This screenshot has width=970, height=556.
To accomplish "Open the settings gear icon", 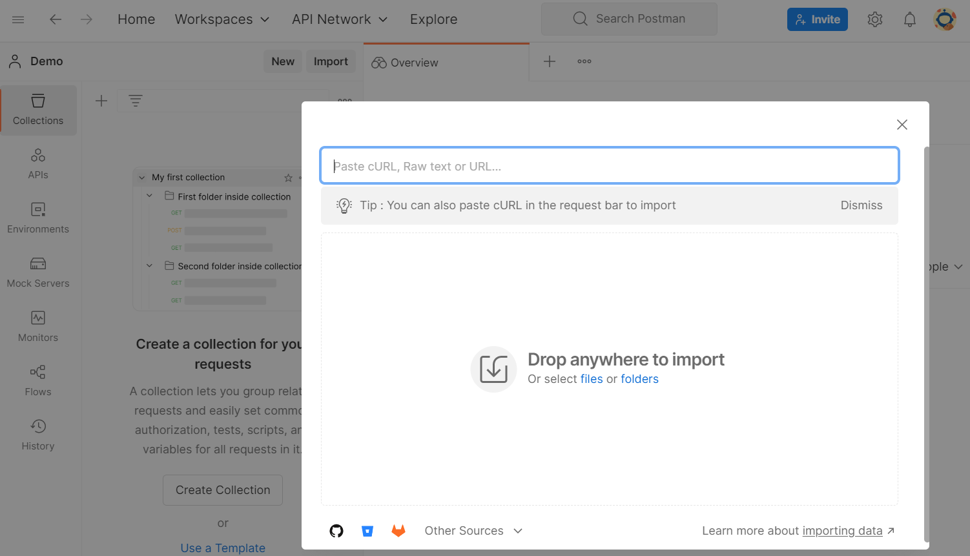I will coord(875,19).
